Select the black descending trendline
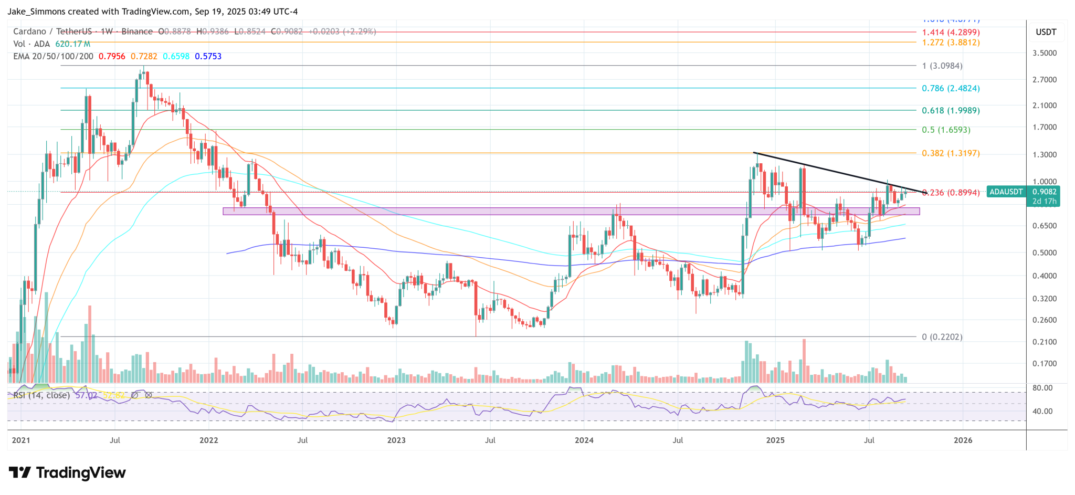Viewport: 1075px width, 495px height. tap(840, 173)
